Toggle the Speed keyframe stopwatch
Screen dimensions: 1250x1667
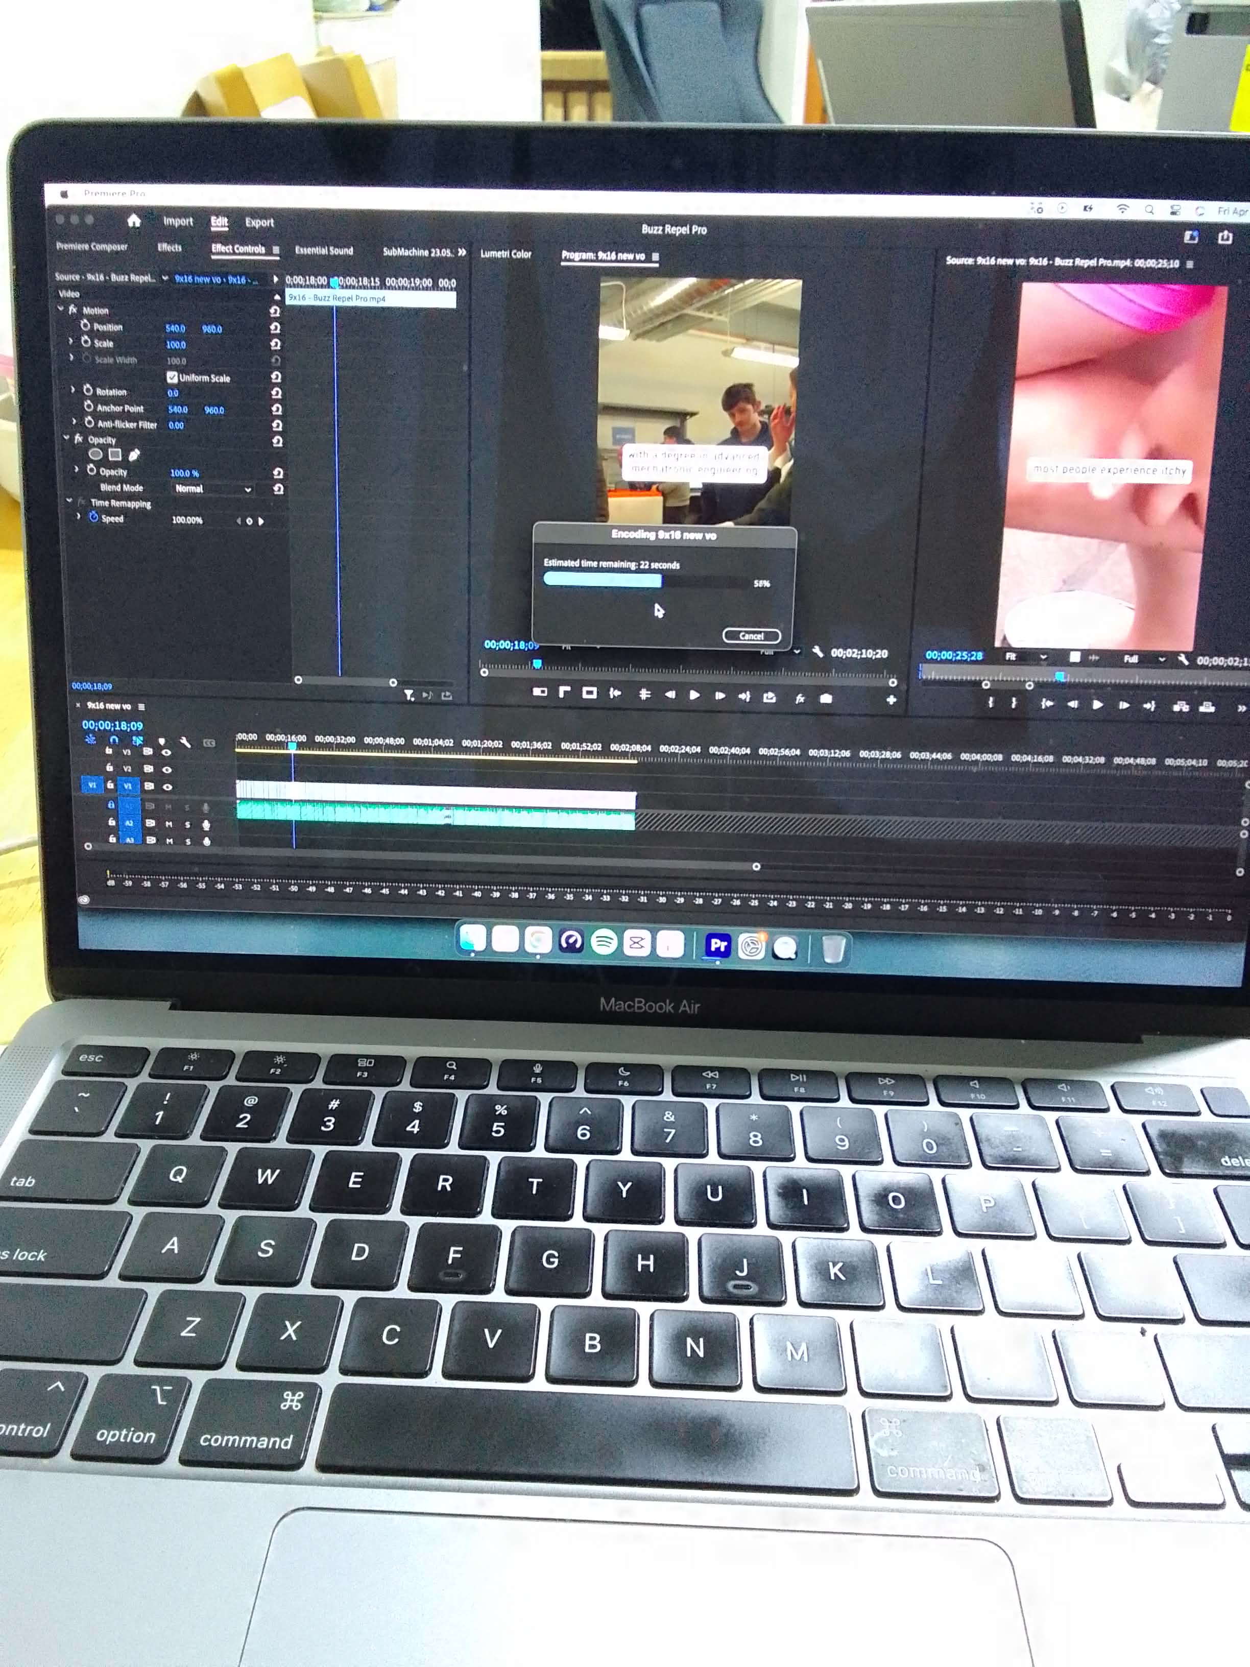pyautogui.click(x=94, y=517)
